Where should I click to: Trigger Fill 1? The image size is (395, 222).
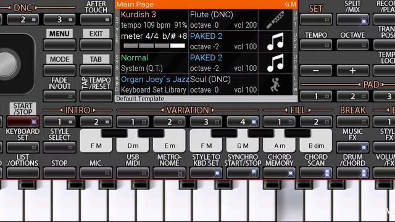click(280, 122)
